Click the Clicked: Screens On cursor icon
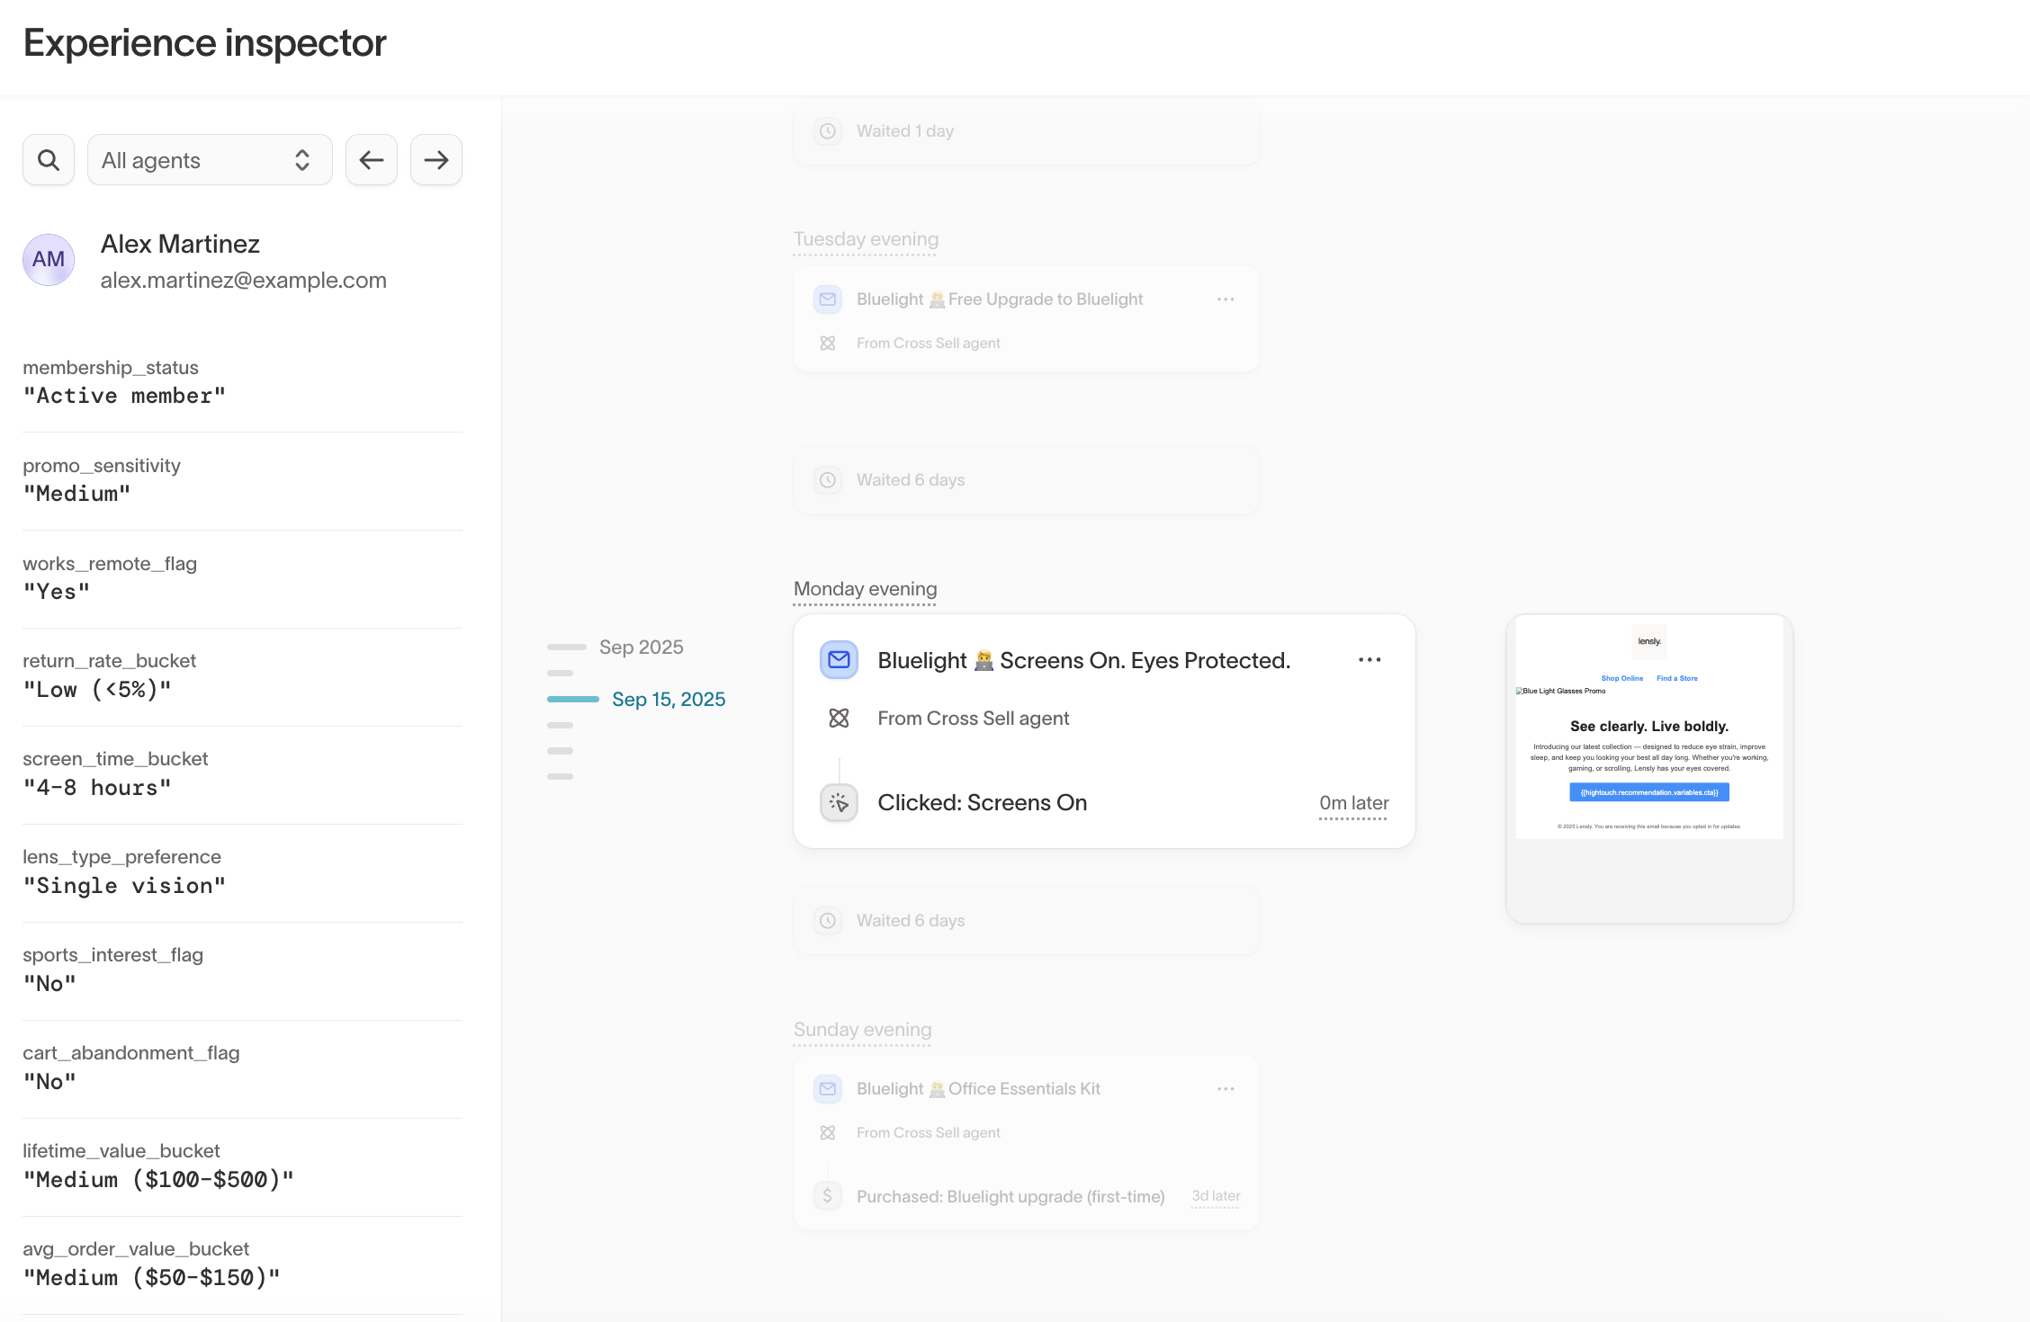The width and height of the screenshot is (2030, 1322). [839, 802]
